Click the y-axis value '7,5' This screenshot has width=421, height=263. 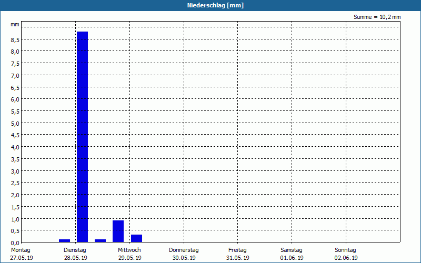[15, 64]
